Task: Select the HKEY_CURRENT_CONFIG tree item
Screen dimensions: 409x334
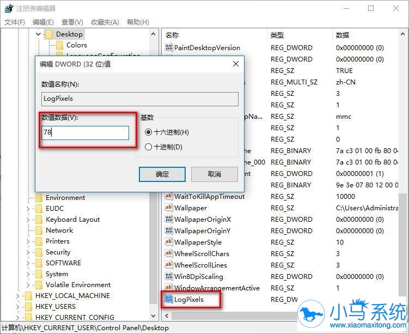Action: (75, 317)
